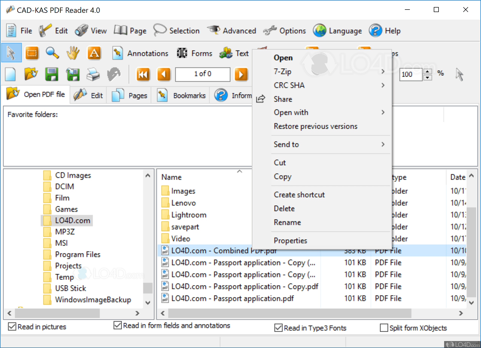Create a new blank document
The width and height of the screenshot is (481, 348).
[10, 74]
